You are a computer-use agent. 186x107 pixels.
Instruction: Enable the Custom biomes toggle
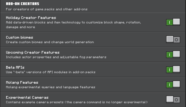coord(173,39)
